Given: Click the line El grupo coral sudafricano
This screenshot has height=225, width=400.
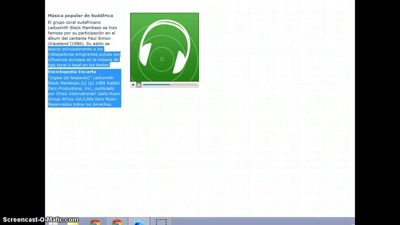Looking at the screenshot, I should click(74, 22).
